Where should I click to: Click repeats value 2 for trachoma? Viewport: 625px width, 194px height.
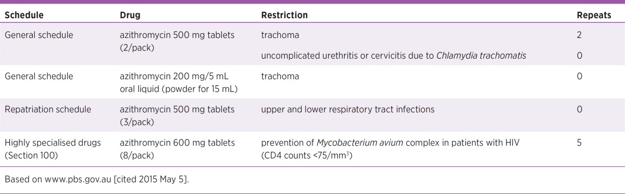click(580, 35)
